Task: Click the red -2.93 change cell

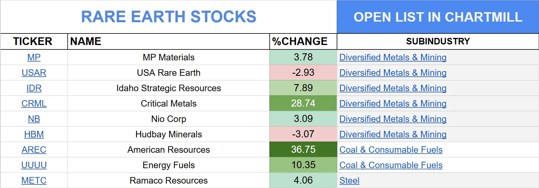Action: tap(303, 73)
